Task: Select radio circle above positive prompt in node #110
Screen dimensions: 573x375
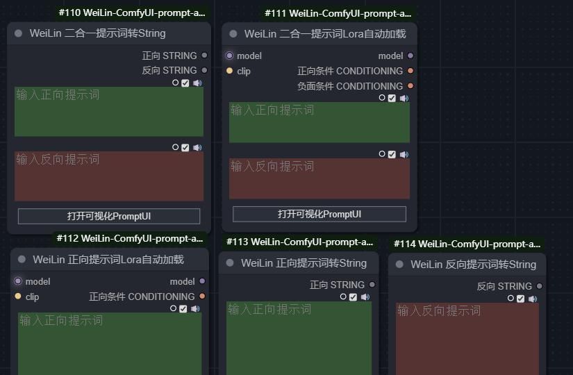Action: click(176, 83)
